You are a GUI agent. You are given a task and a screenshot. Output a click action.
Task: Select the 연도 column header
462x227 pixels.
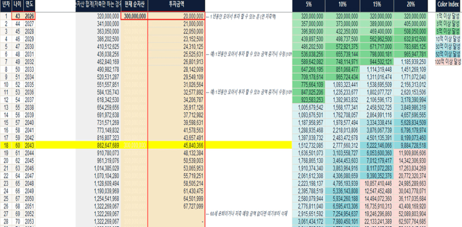coord(30,5)
